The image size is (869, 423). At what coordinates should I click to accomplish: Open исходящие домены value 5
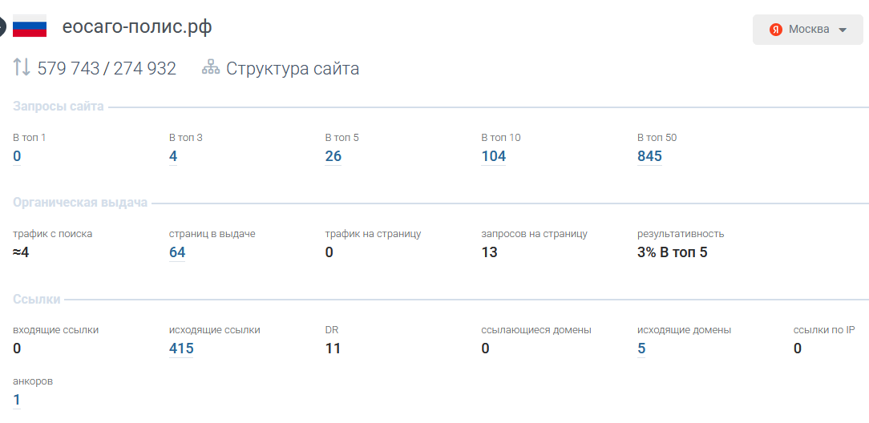coord(641,348)
